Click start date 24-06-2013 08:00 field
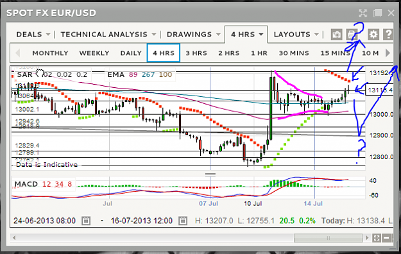 coord(44,221)
